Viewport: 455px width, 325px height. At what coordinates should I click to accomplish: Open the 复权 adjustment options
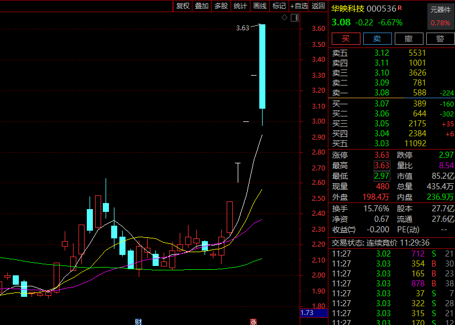(x=182, y=6)
